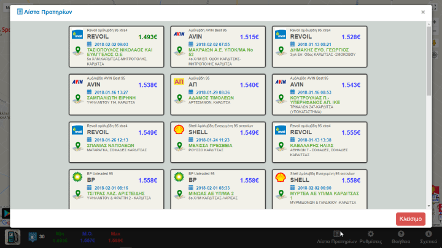
Task: Click the 1.493€ price text
Action: click(x=148, y=37)
